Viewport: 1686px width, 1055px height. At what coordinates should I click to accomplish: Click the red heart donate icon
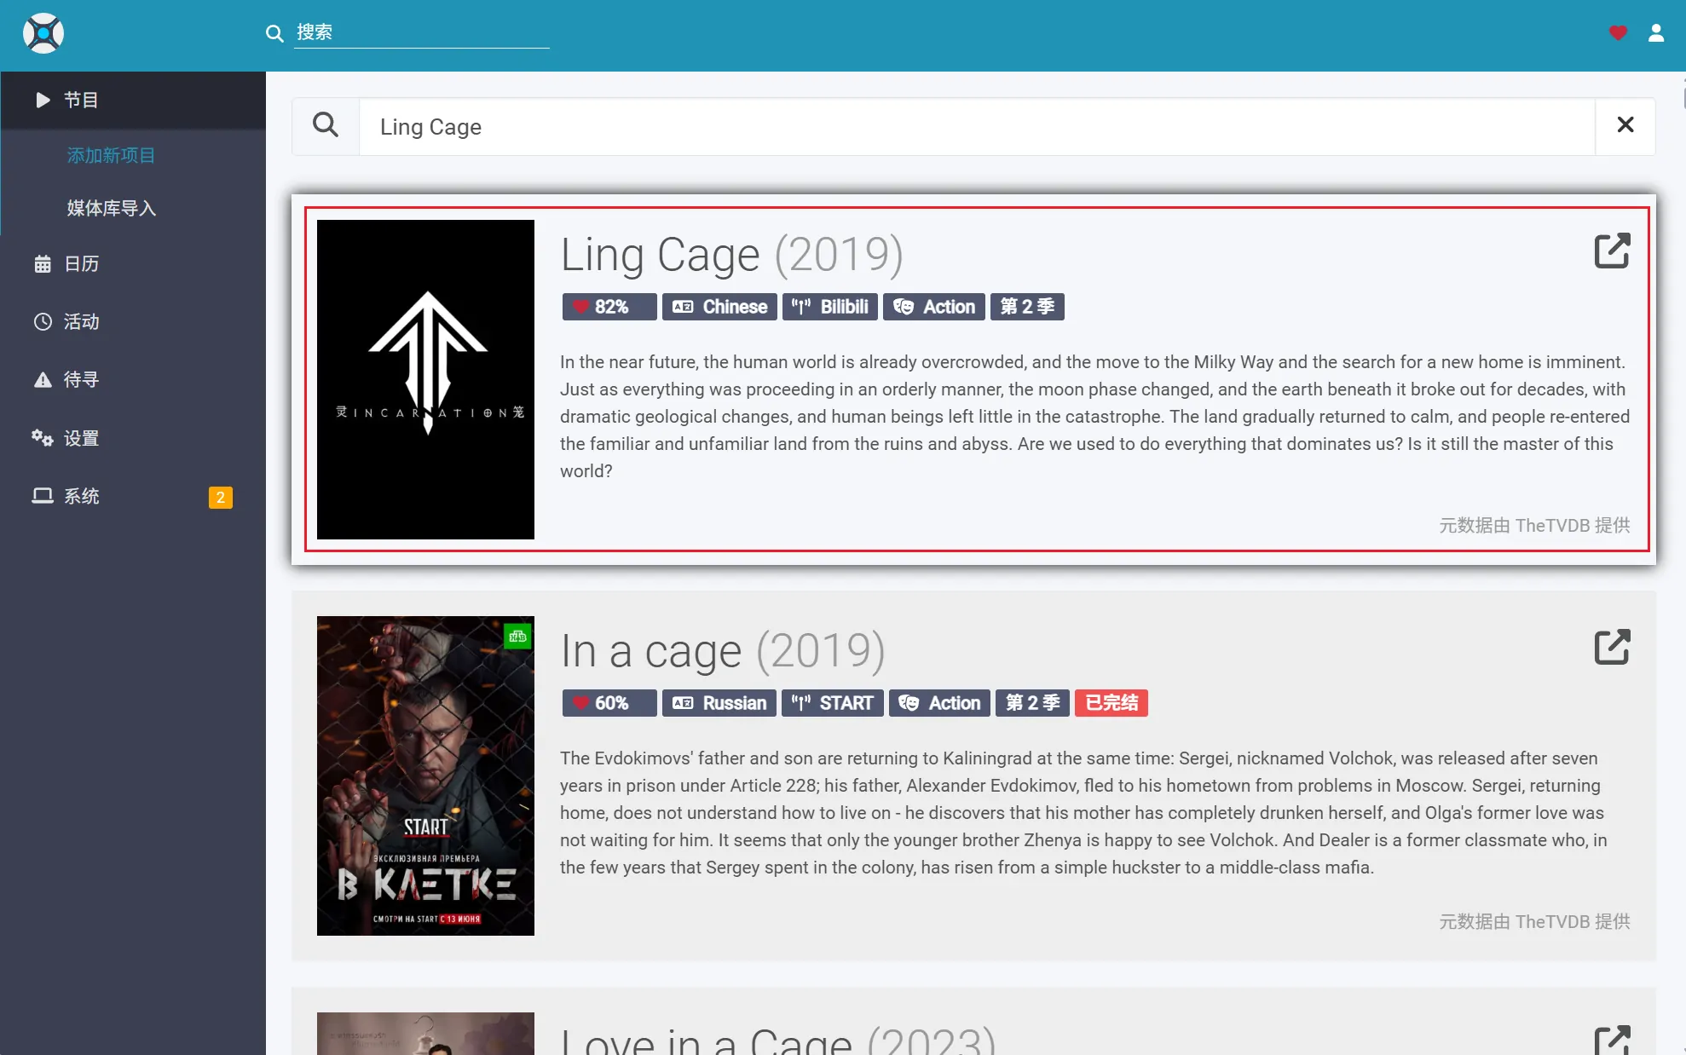[1618, 33]
